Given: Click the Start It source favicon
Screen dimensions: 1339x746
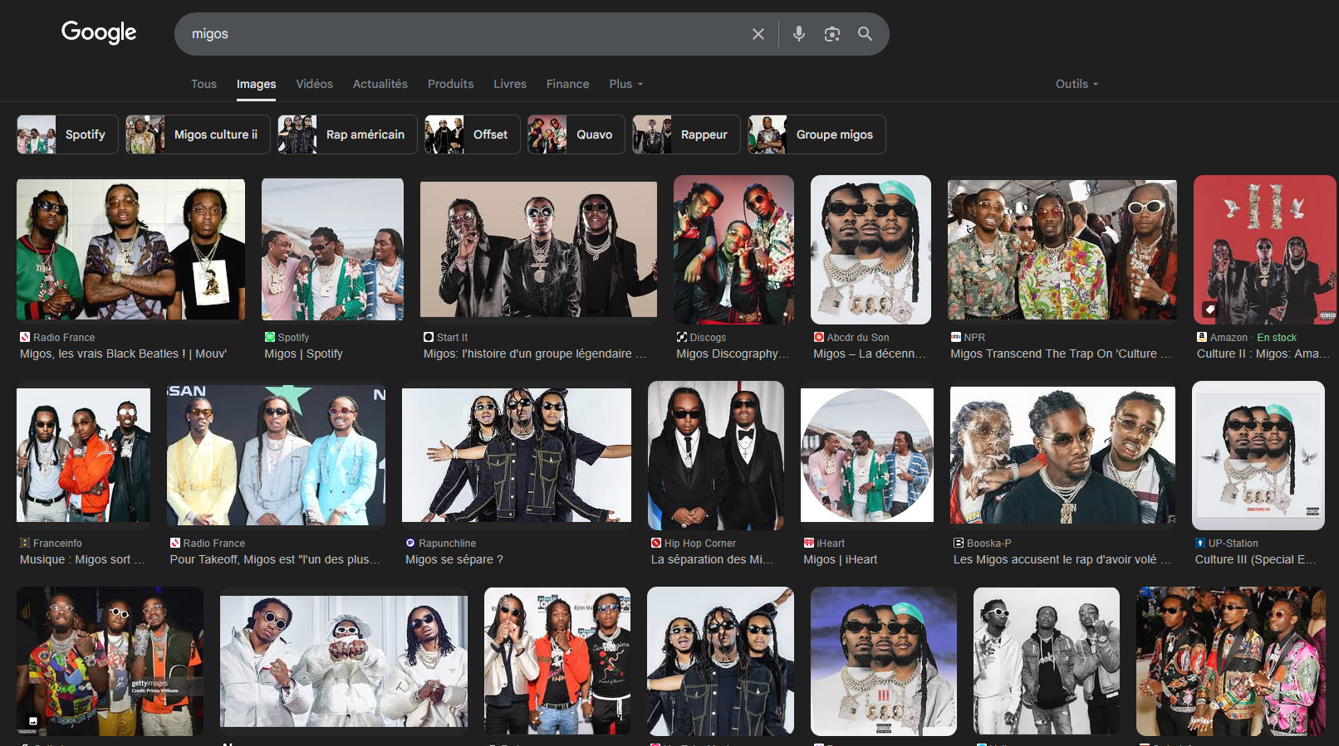Looking at the screenshot, I should click(429, 337).
